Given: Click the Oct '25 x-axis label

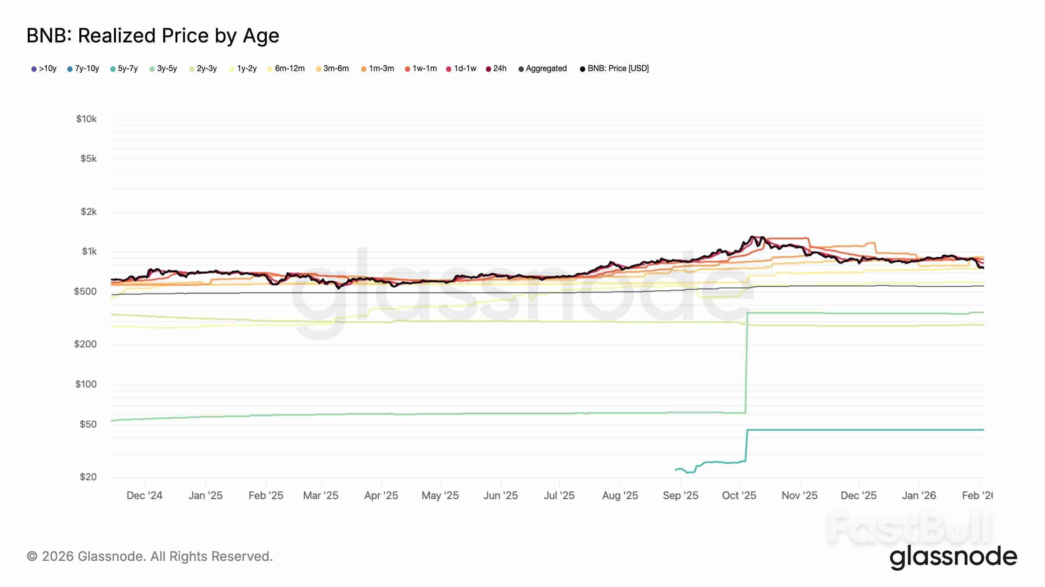Looking at the screenshot, I should pos(739,495).
